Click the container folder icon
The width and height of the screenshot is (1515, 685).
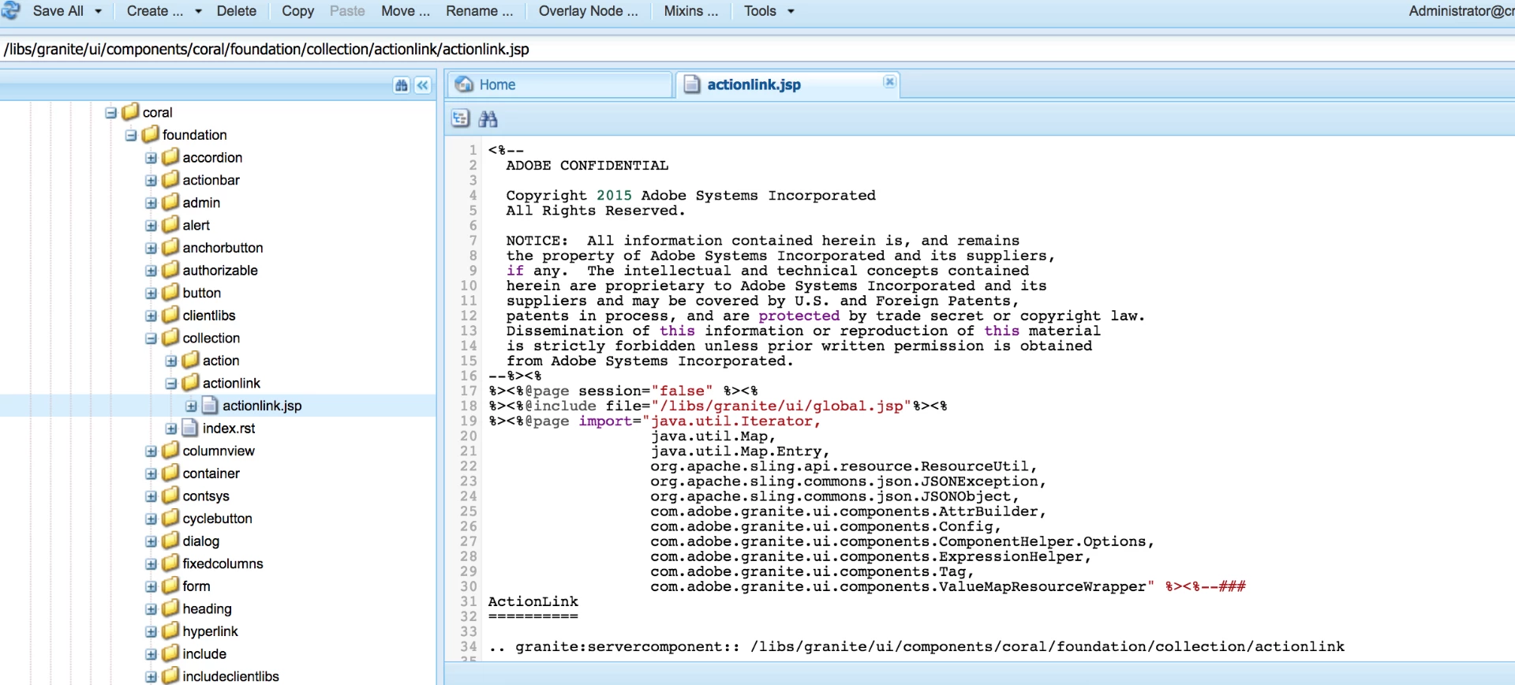(x=170, y=474)
